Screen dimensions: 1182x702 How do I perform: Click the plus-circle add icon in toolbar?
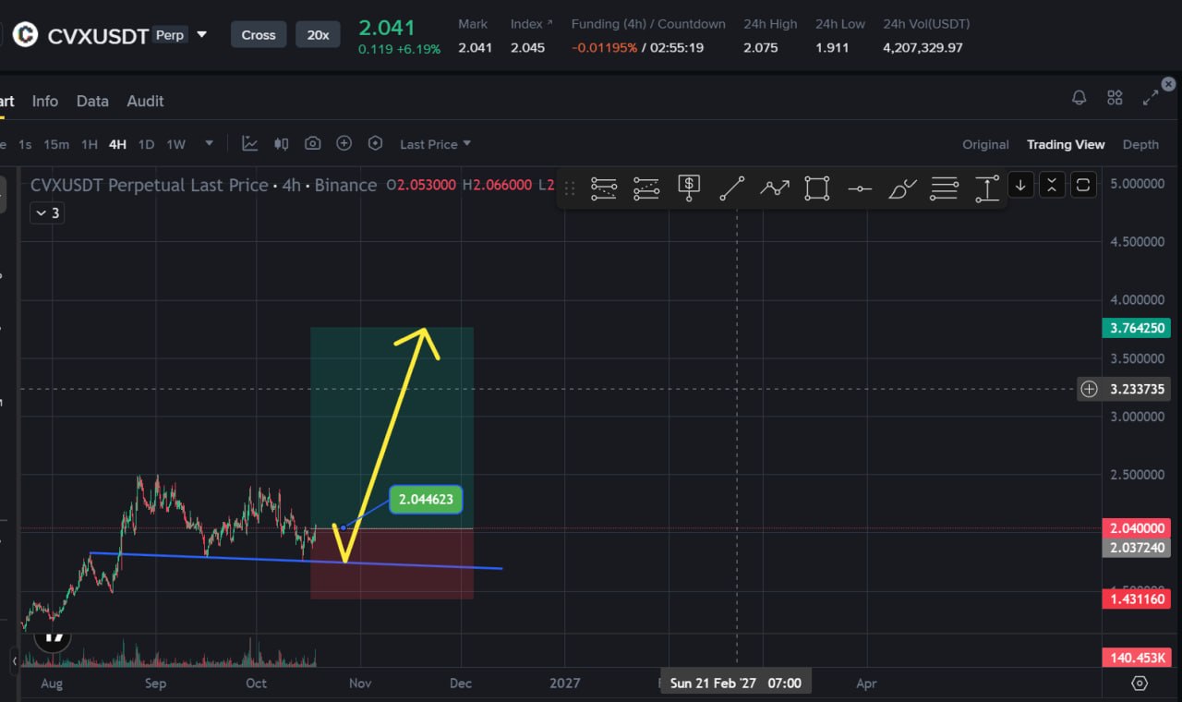coord(344,143)
